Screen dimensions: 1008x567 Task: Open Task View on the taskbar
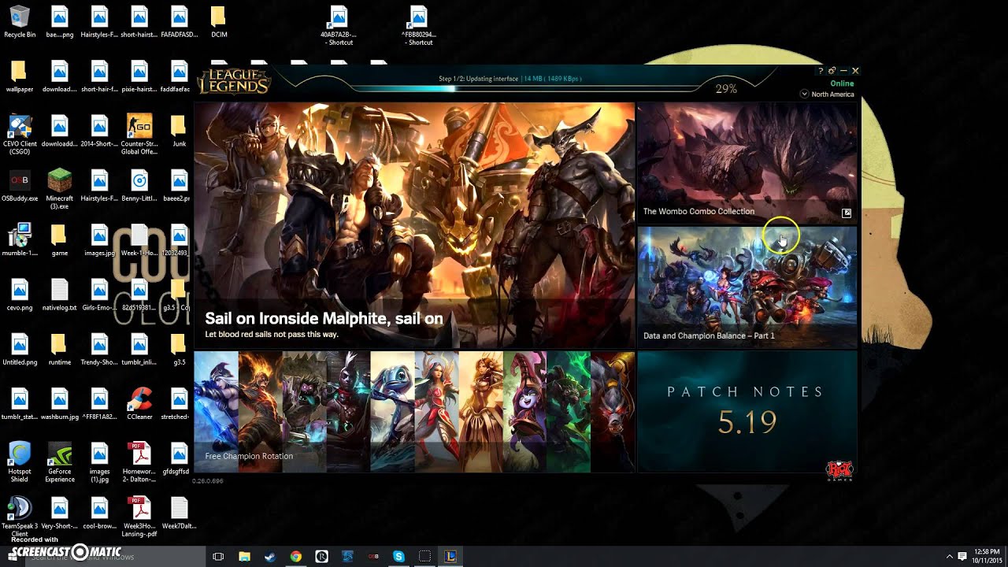pos(218,556)
